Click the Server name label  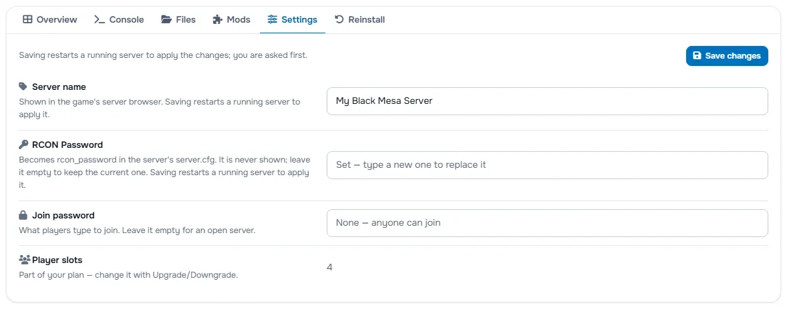(x=59, y=87)
